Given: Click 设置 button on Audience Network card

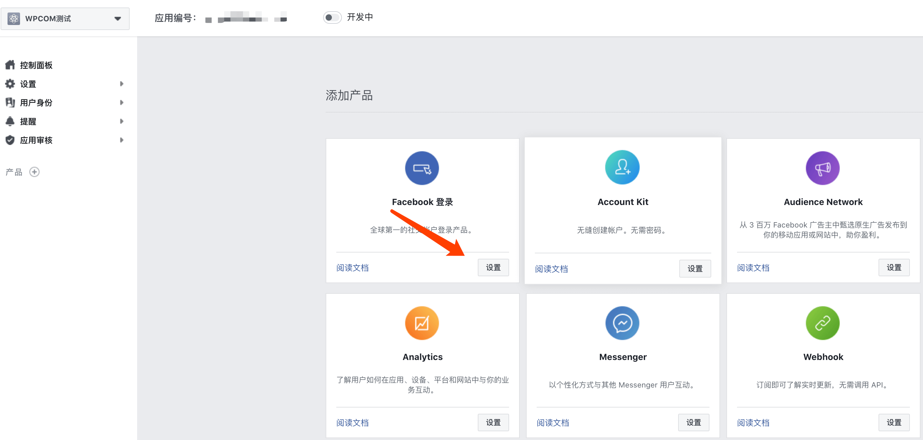Looking at the screenshot, I should [x=894, y=267].
